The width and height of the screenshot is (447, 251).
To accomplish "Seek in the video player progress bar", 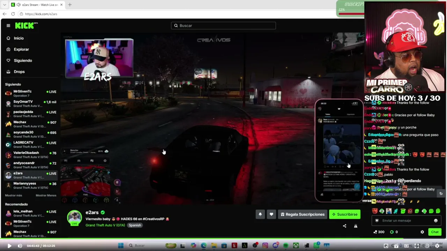I will 223,239.
